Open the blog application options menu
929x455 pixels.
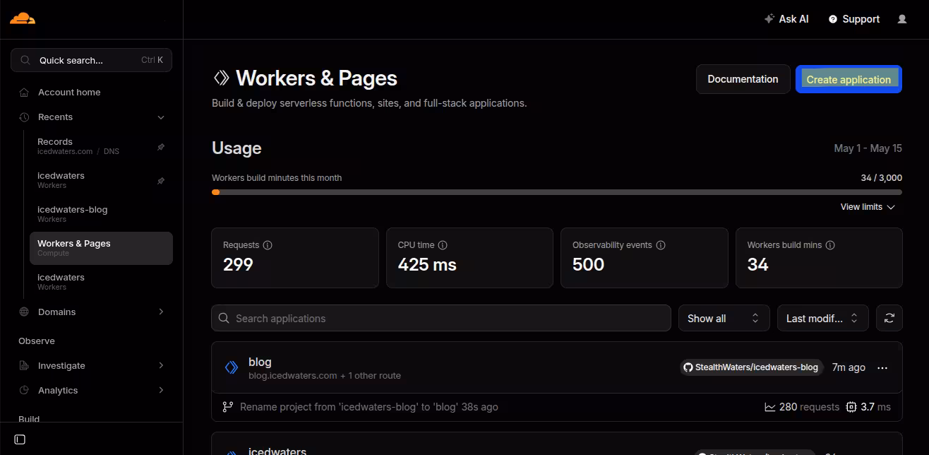pos(882,367)
